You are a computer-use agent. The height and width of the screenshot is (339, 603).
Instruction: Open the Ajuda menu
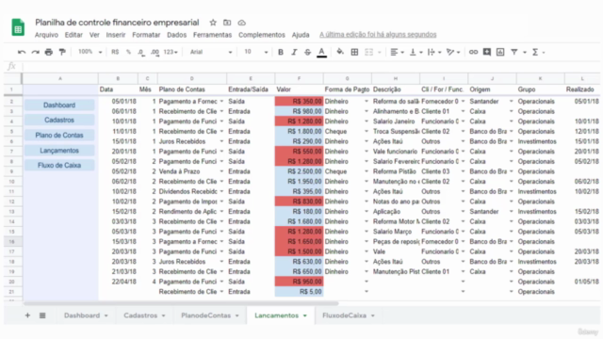(301, 35)
